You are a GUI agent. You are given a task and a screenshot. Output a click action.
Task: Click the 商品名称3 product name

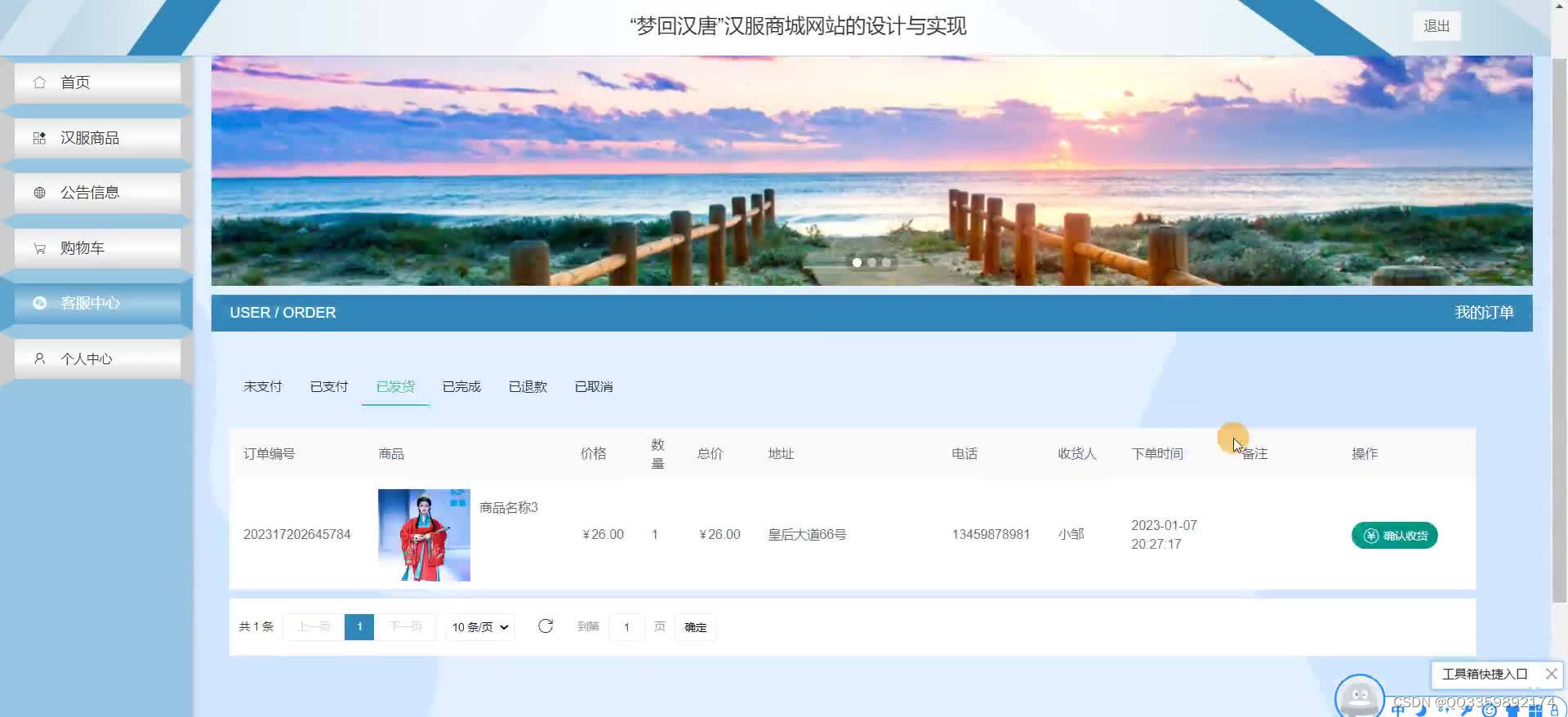(508, 507)
